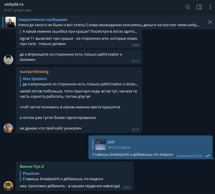215x194 pixels.
Task: Click the 6 071 участник member count
Action: tap(18, 10)
